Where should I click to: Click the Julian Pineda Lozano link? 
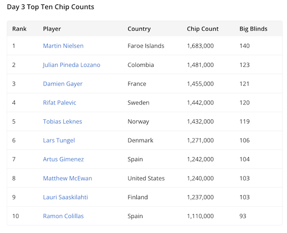[71, 65]
